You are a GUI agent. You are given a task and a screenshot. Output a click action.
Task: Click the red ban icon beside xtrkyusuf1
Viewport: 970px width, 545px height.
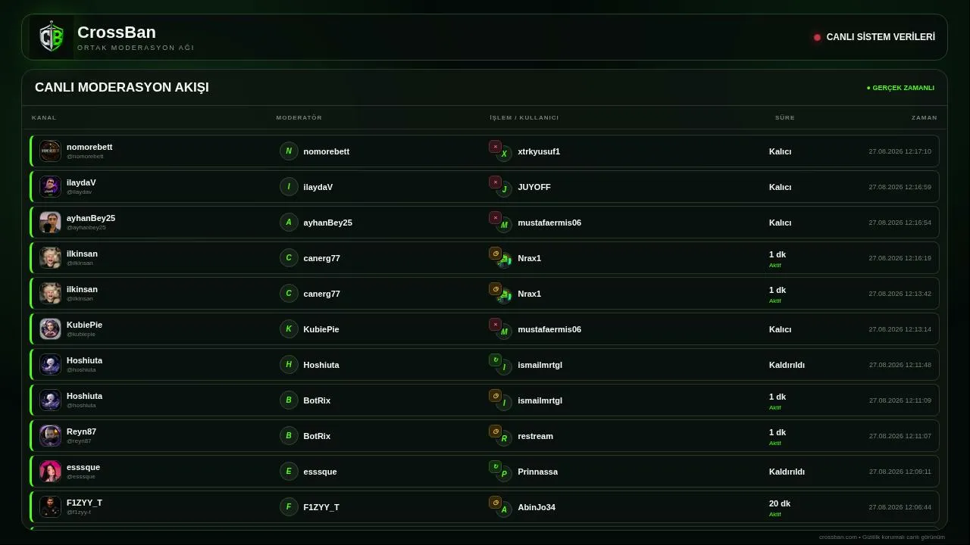(x=495, y=147)
